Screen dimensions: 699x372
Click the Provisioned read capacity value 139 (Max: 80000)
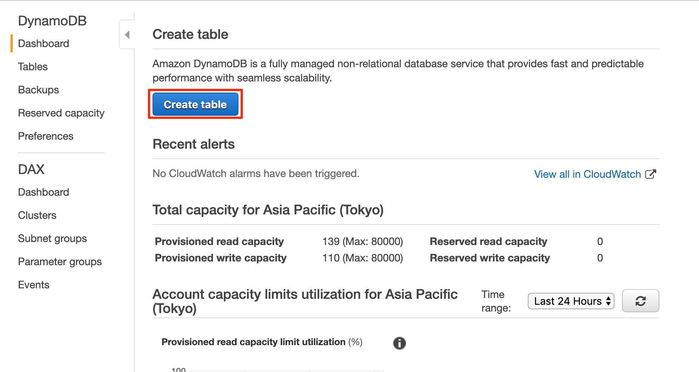point(363,241)
